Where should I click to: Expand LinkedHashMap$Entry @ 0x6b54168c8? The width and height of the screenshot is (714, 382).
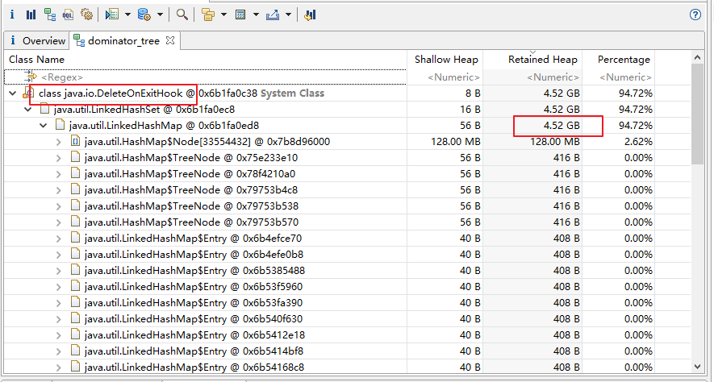[59, 367]
